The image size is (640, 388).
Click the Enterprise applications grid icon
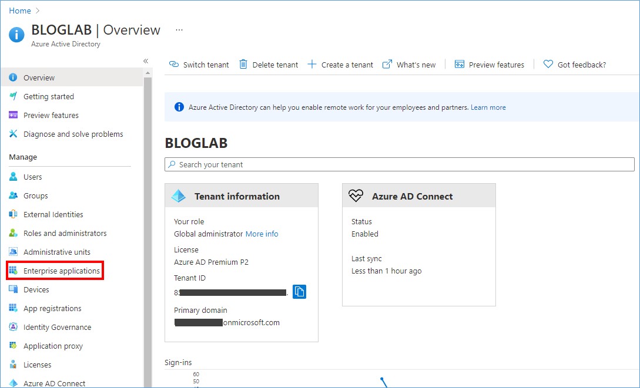pyautogui.click(x=13, y=270)
